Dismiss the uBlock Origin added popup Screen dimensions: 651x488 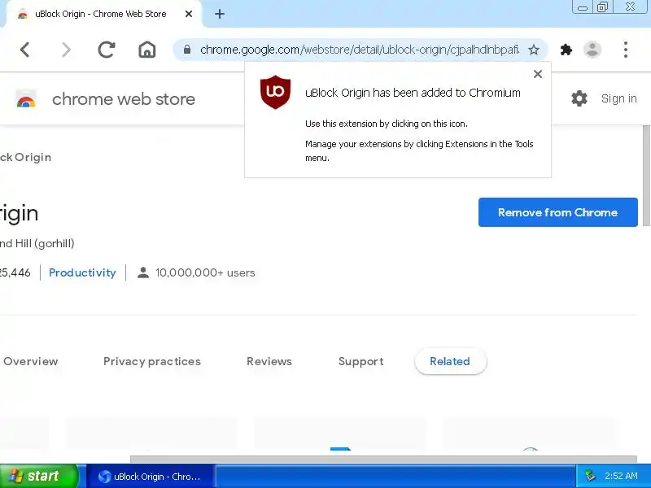(538, 74)
